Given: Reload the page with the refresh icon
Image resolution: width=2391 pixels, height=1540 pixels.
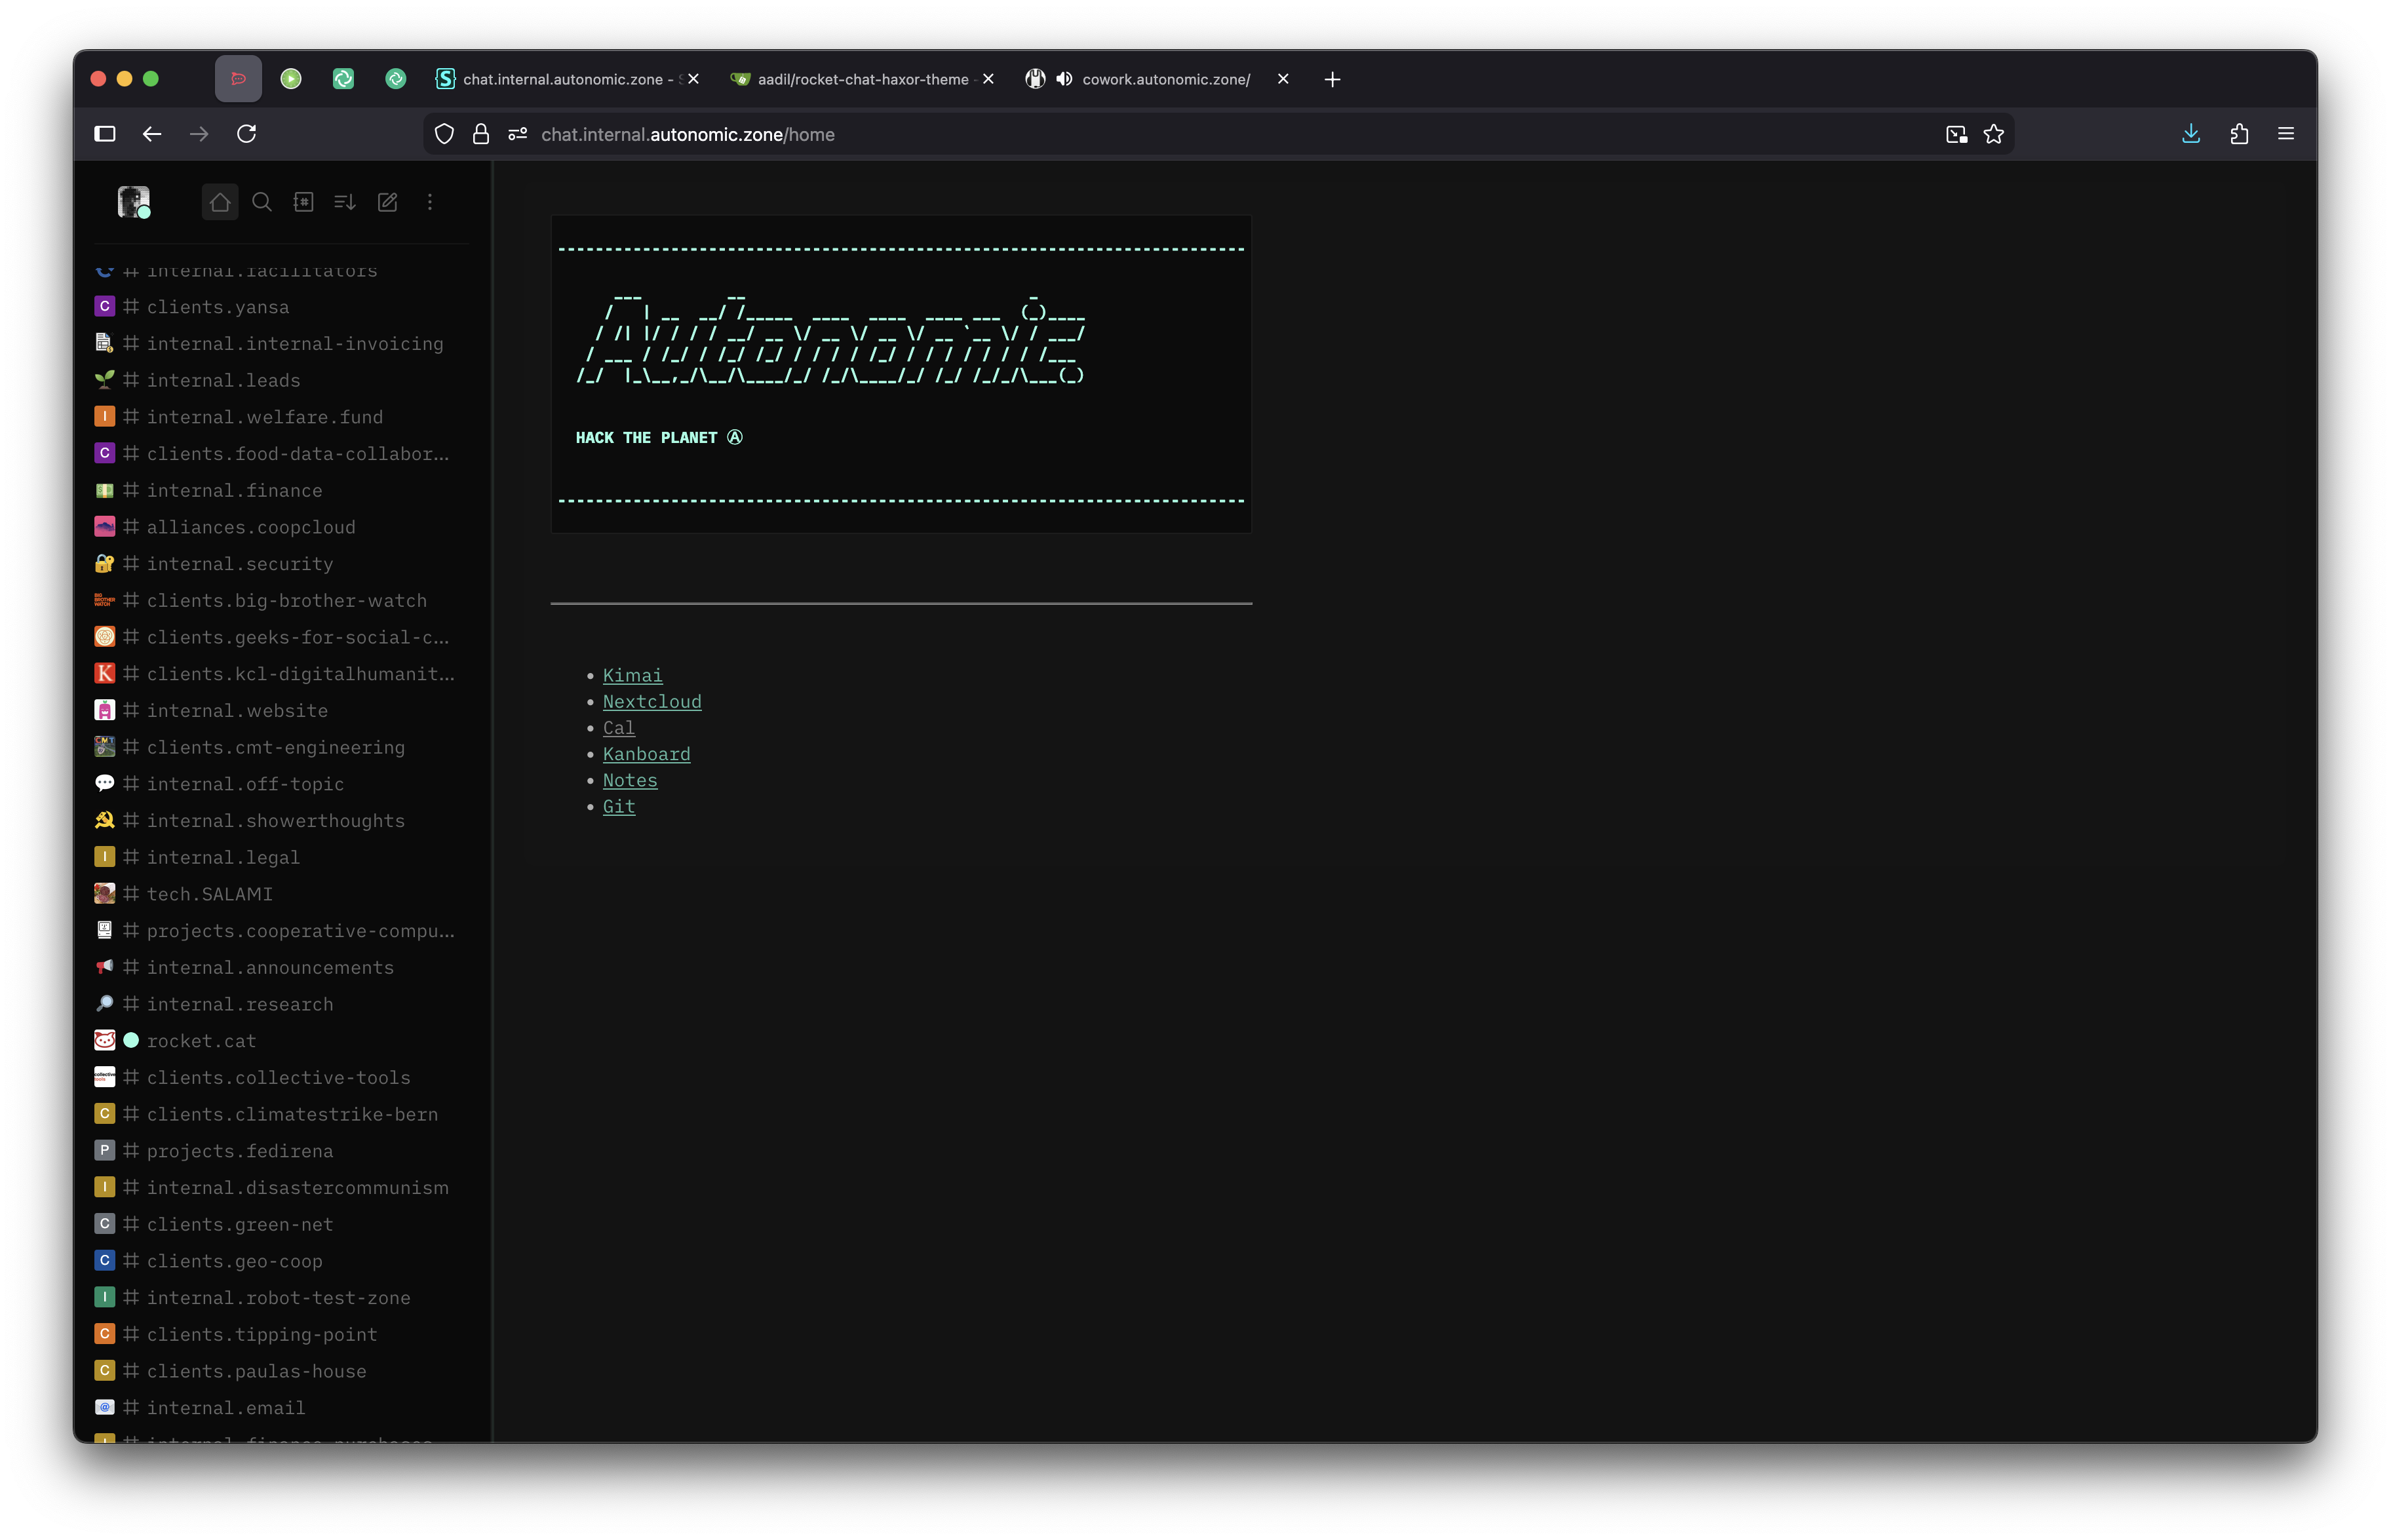Looking at the screenshot, I should tap(247, 134).
